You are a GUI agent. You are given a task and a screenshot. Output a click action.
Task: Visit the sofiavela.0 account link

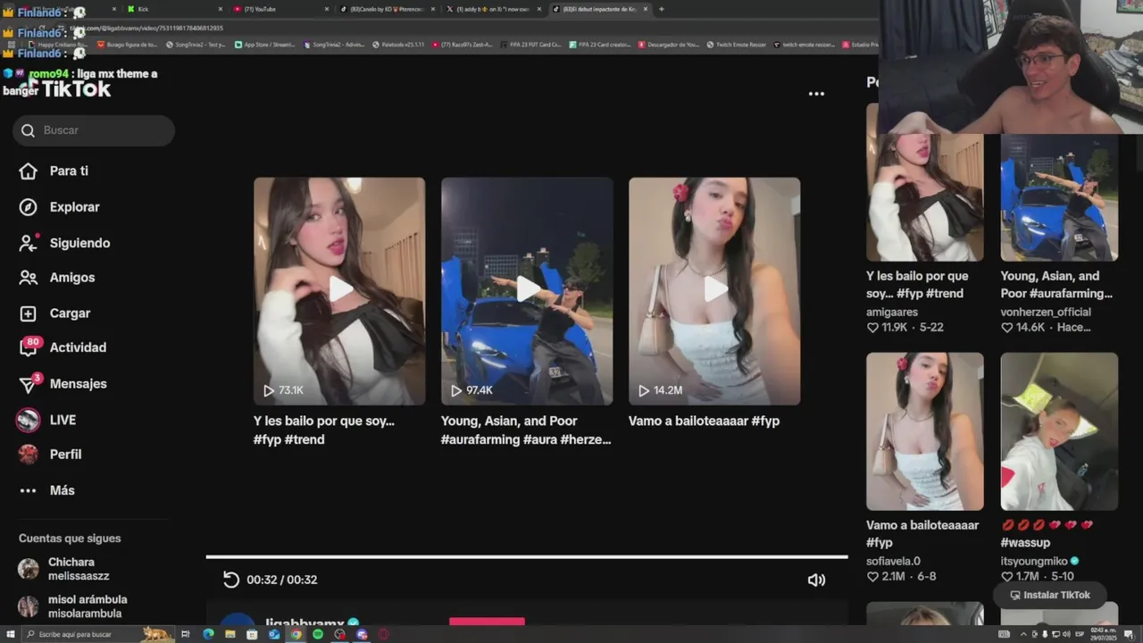tap(893, 561)
